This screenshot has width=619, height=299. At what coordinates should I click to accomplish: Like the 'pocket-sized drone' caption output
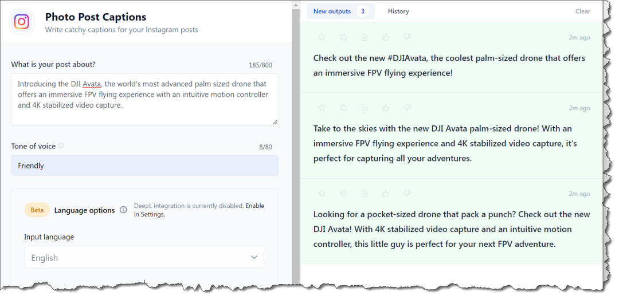pos(386,194)
